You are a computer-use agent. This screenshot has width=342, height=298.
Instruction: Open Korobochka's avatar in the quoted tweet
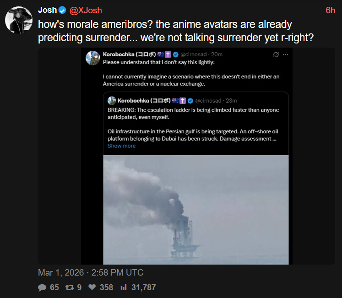92,58
